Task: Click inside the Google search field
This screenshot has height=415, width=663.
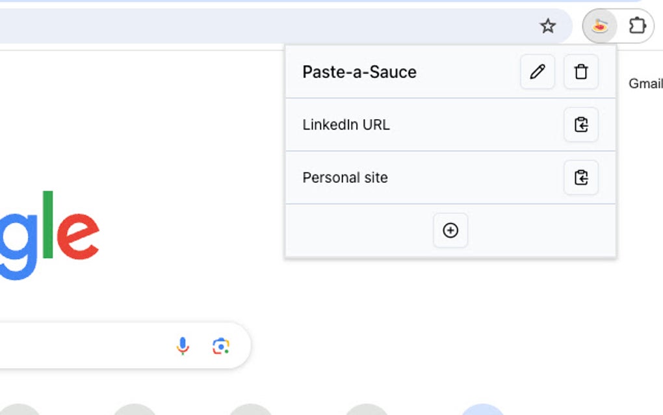Action: [97, 345]
